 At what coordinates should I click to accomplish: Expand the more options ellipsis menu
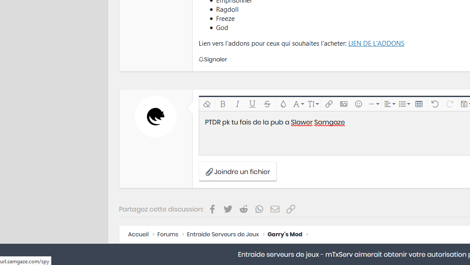(374, 104)
